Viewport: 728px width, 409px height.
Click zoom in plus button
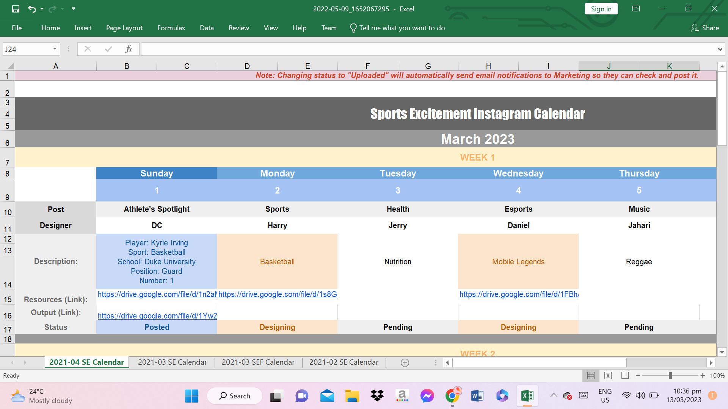703,376
